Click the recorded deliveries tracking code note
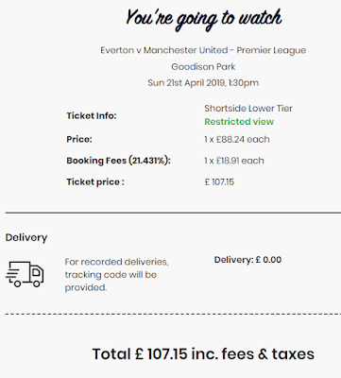The width and height of the screenshot is (341, 378). tap(116, 275)
